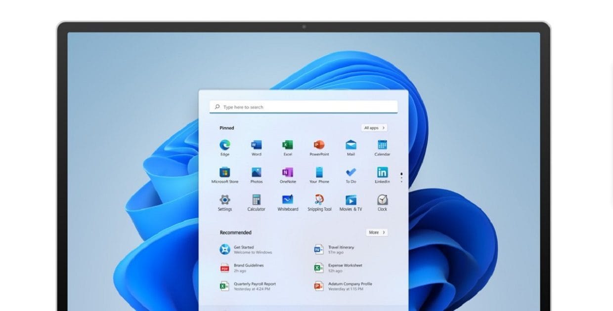Click the Adatum Company Profile PowerPoint icon
This screenshot has height=311, width=613.
pyautogui.click(x=319, y=286)
